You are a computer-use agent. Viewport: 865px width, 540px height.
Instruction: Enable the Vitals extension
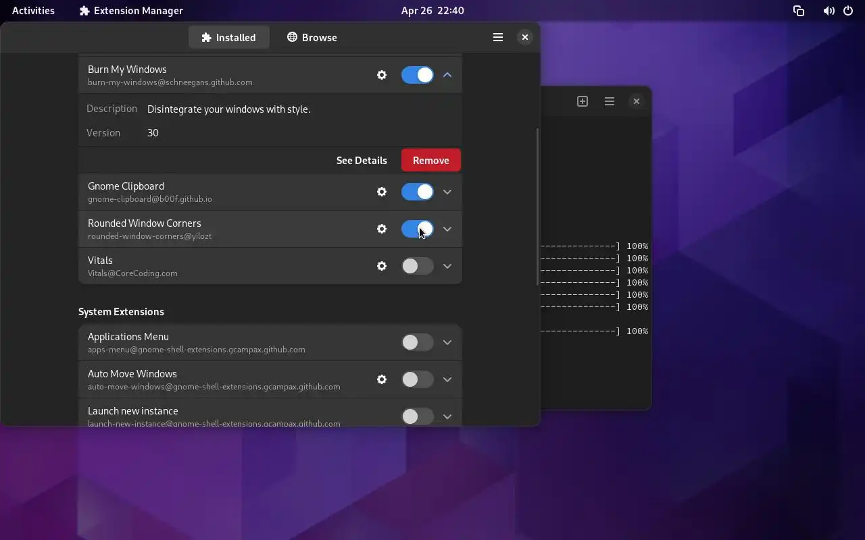[418, 266]
